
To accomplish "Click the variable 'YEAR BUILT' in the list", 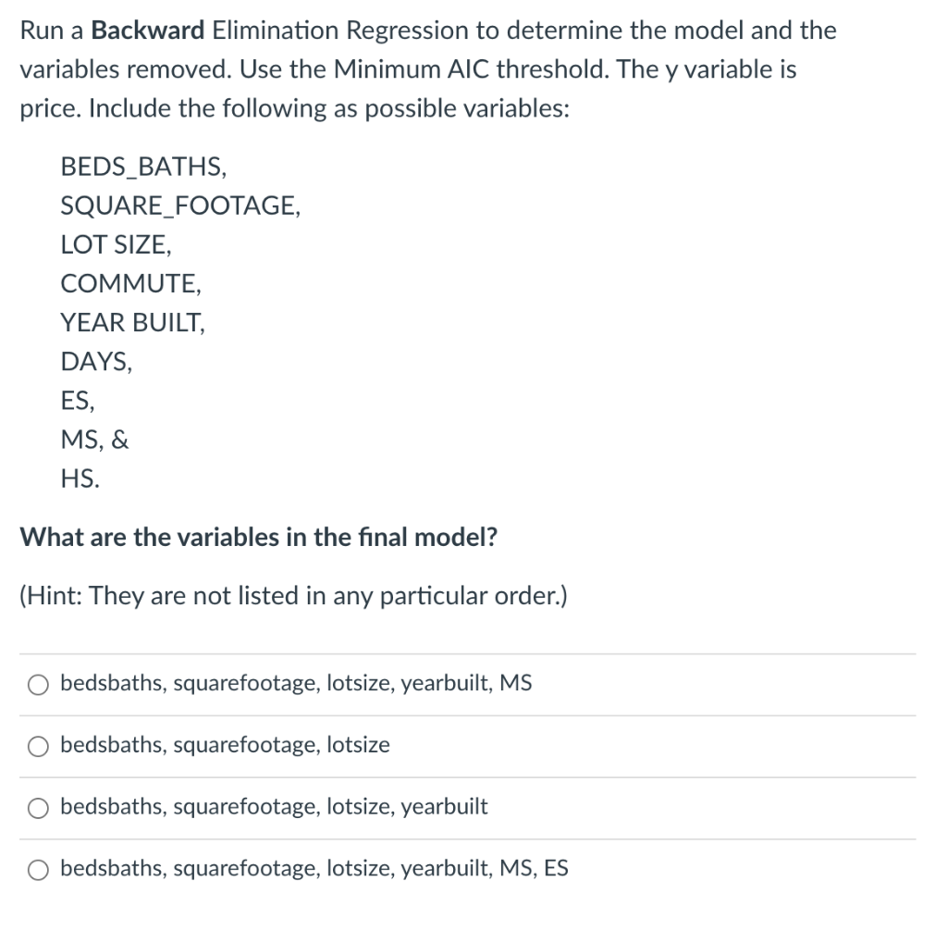I will [132, 322].
